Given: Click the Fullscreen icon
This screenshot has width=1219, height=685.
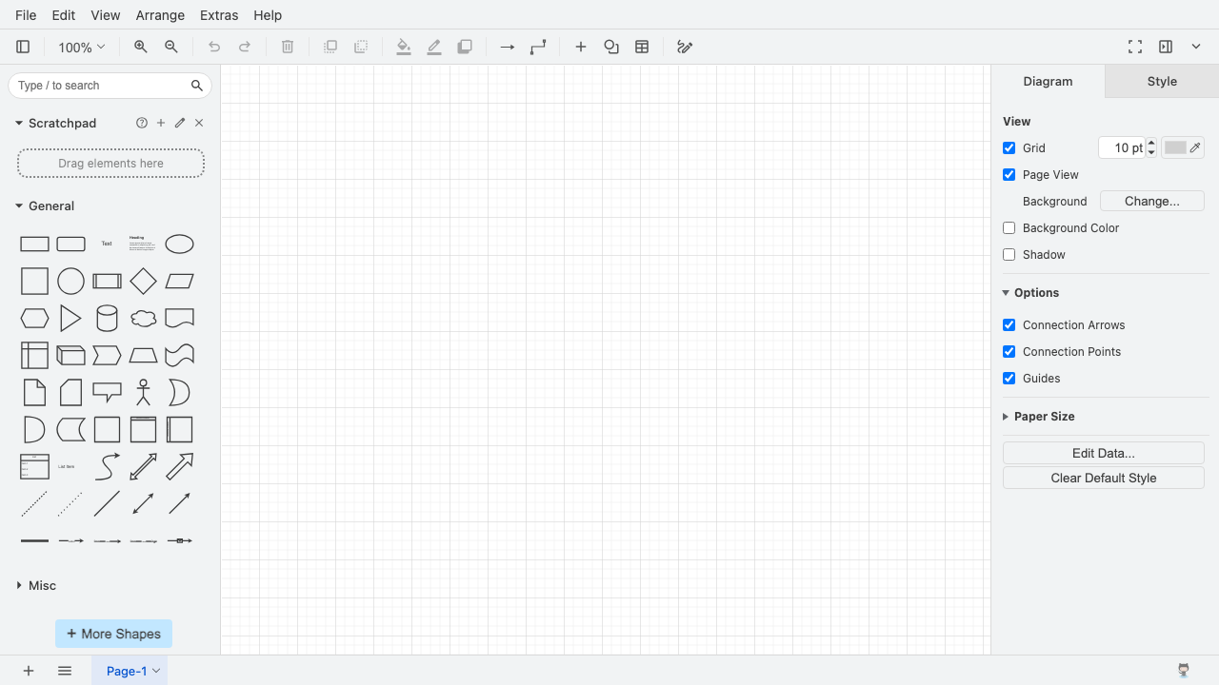Looking at the screenshot, I should pyautogui.click(x=1135, y=47).
